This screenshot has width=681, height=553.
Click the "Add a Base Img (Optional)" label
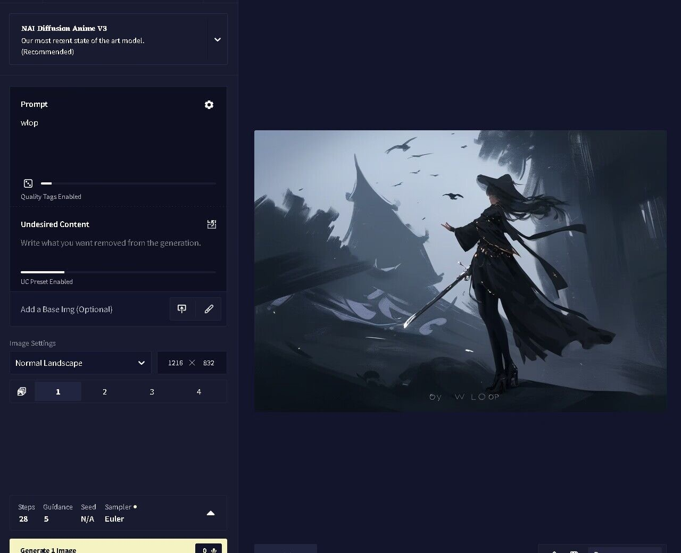click(x=67, y=309)
